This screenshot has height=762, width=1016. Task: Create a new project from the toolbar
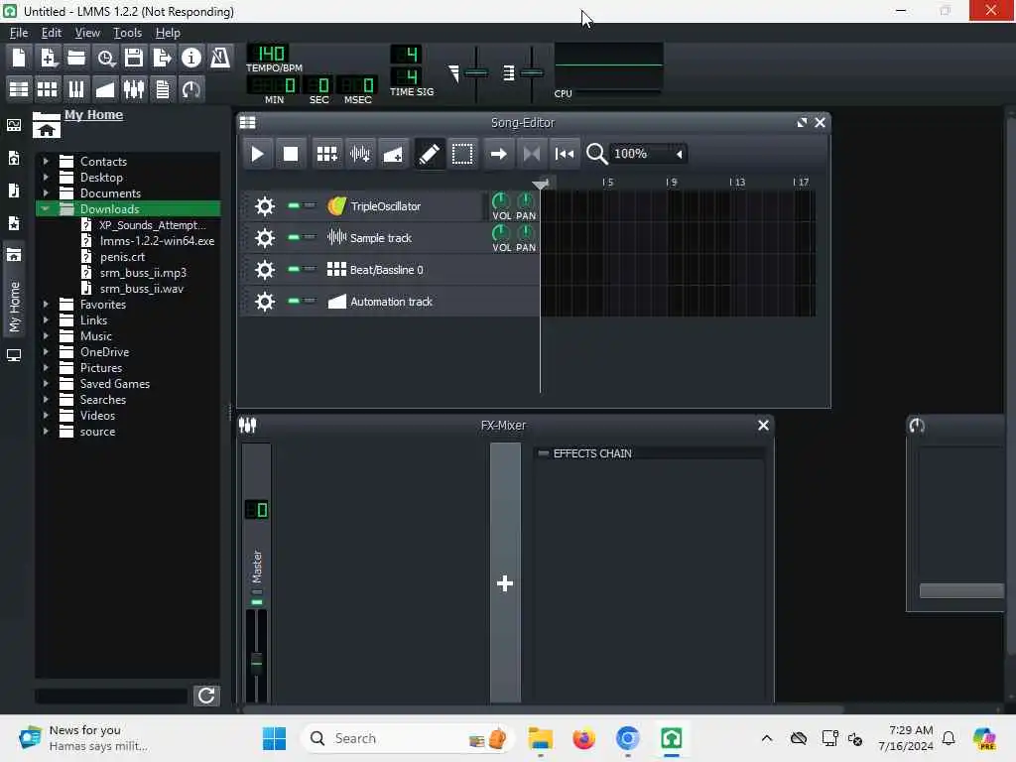pos(19,59)
